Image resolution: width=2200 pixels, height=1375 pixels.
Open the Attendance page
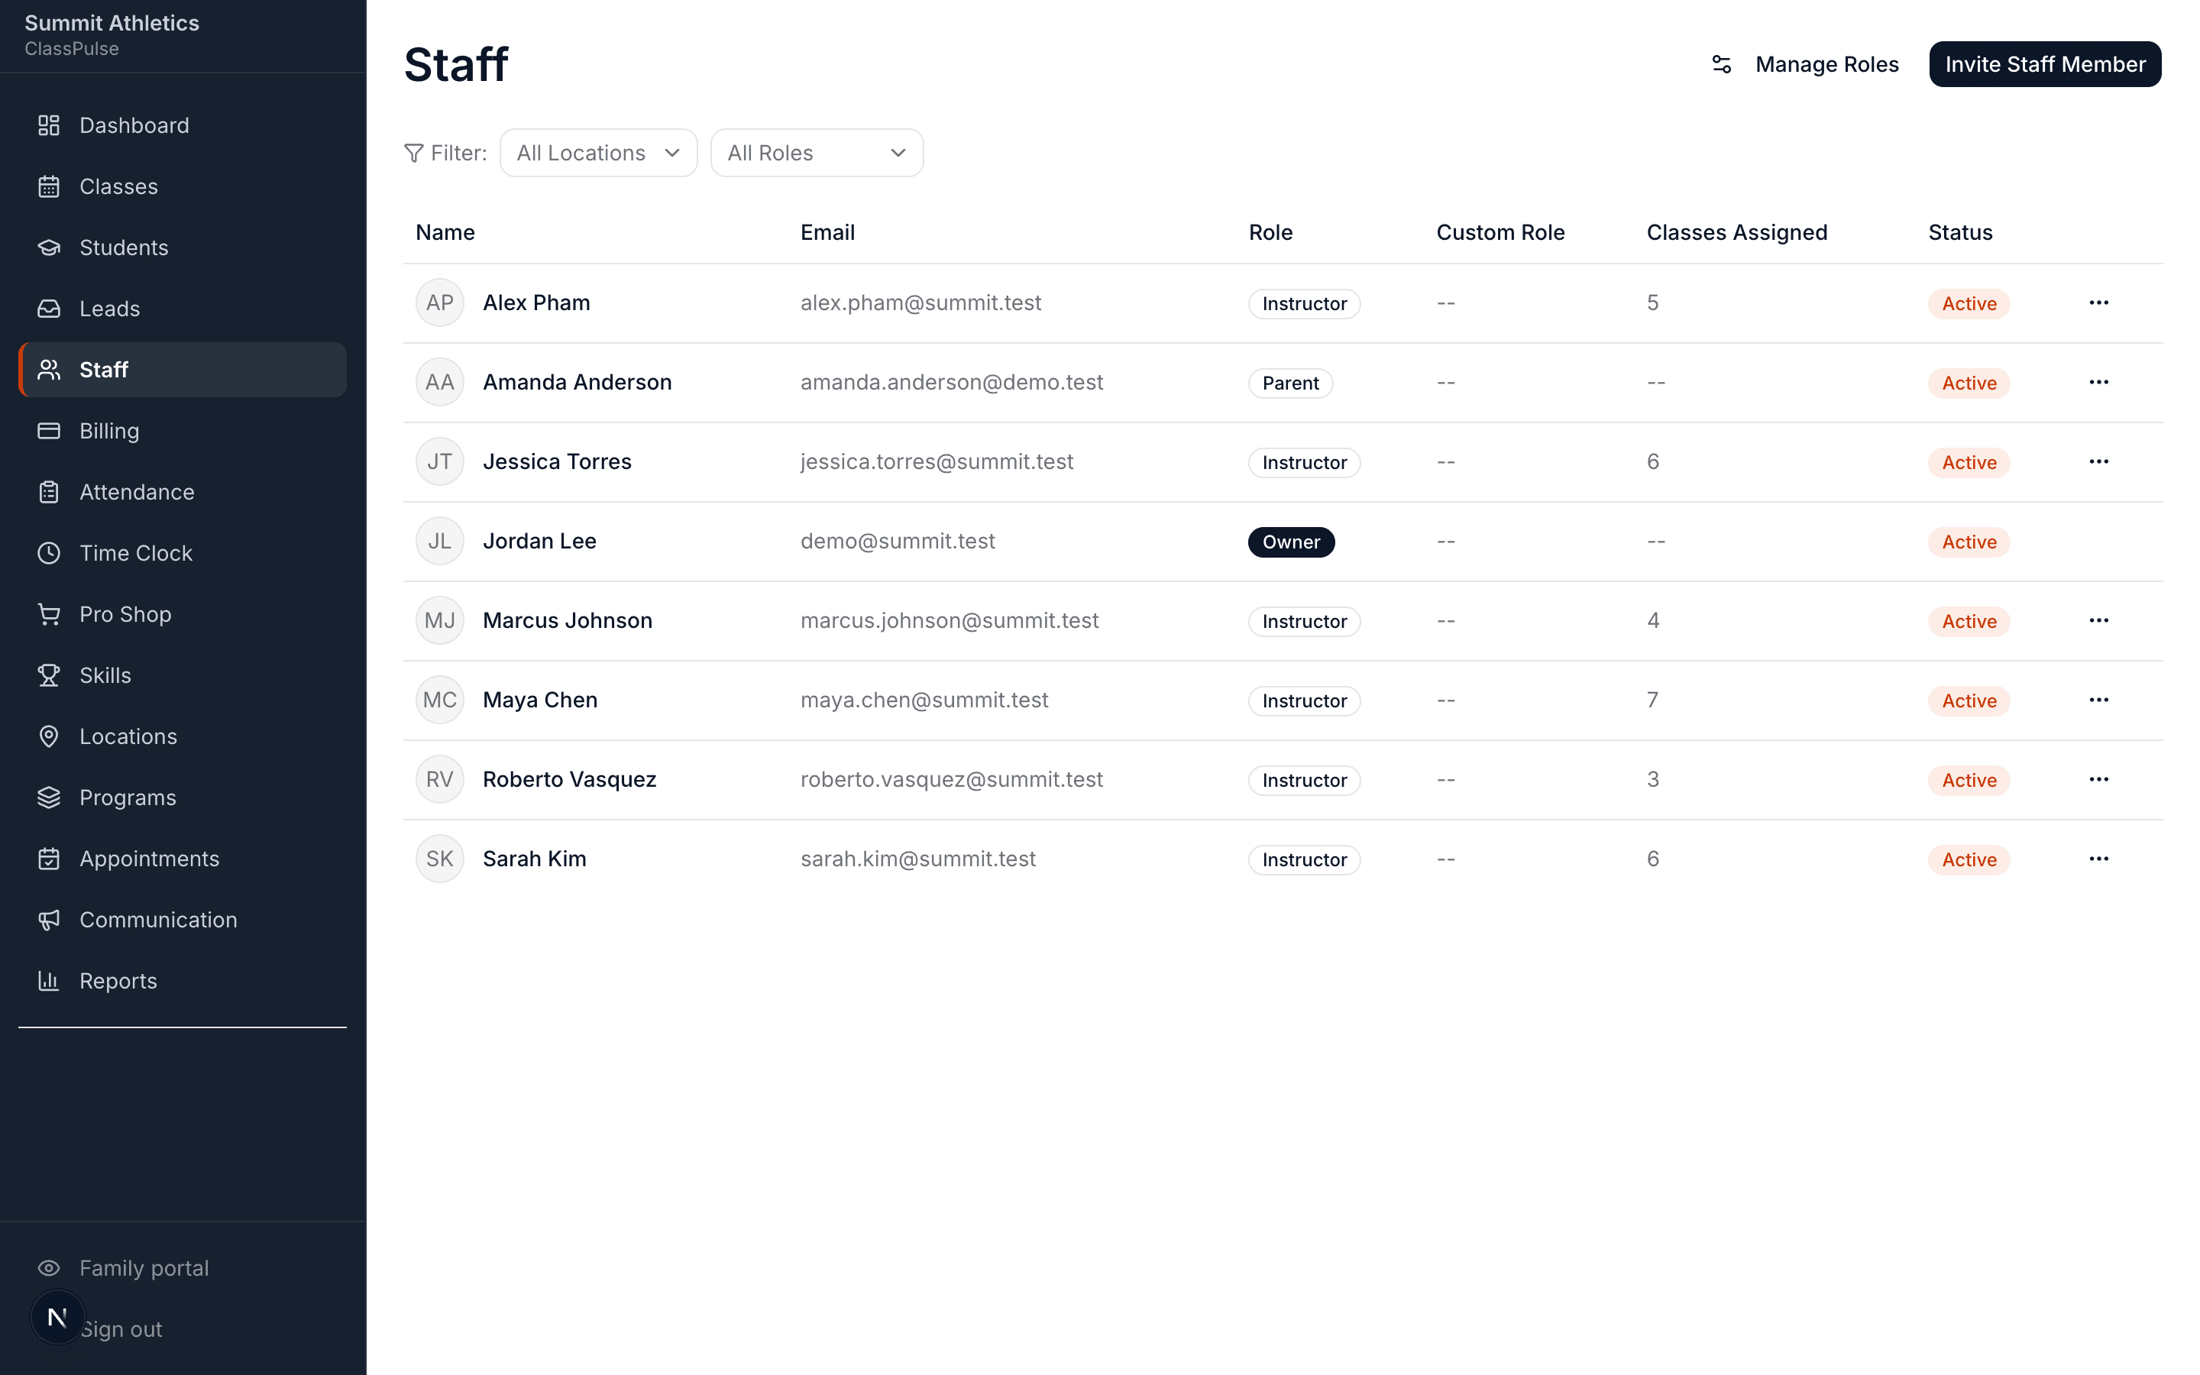coord(182,492)
